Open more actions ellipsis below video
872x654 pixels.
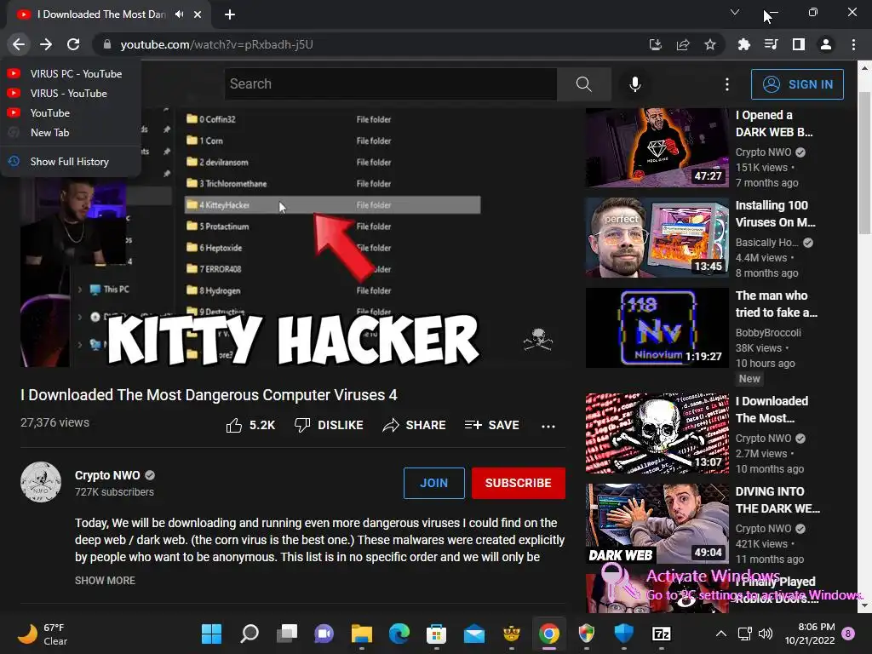548,426
